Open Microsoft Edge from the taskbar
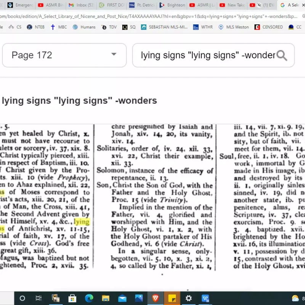 click(x=89, y=298)
